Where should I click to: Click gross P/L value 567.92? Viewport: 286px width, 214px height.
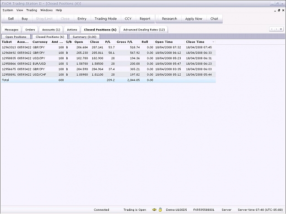click(135, 53)
